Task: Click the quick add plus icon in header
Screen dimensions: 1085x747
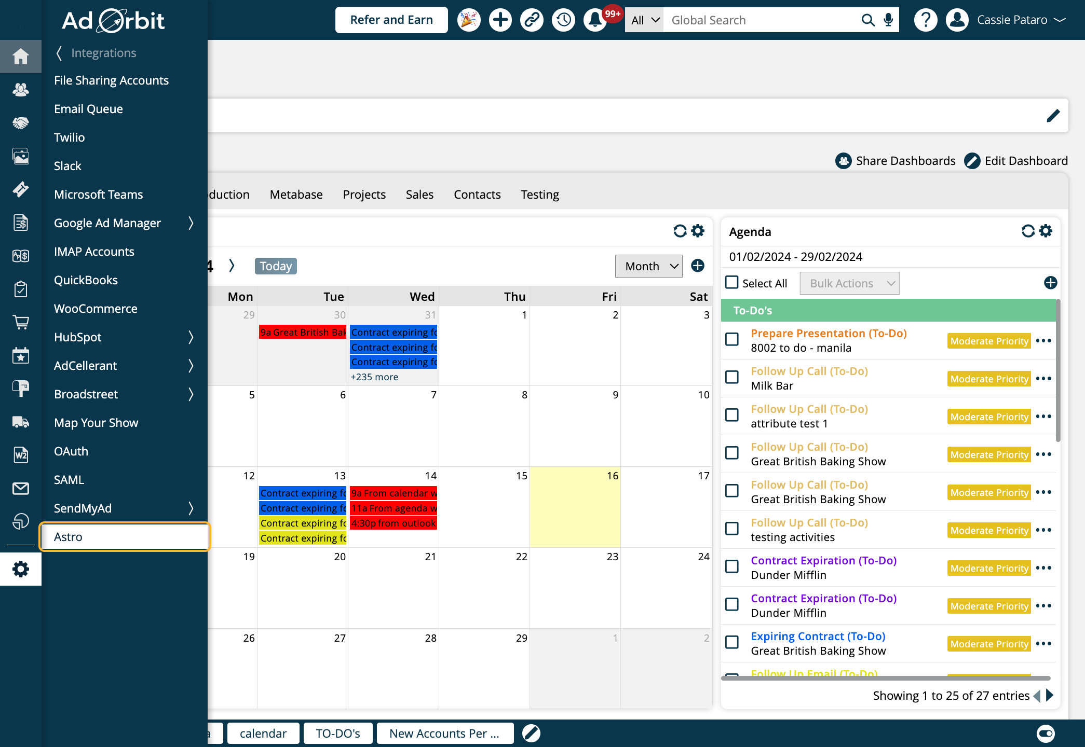Action: coord(500,20)
